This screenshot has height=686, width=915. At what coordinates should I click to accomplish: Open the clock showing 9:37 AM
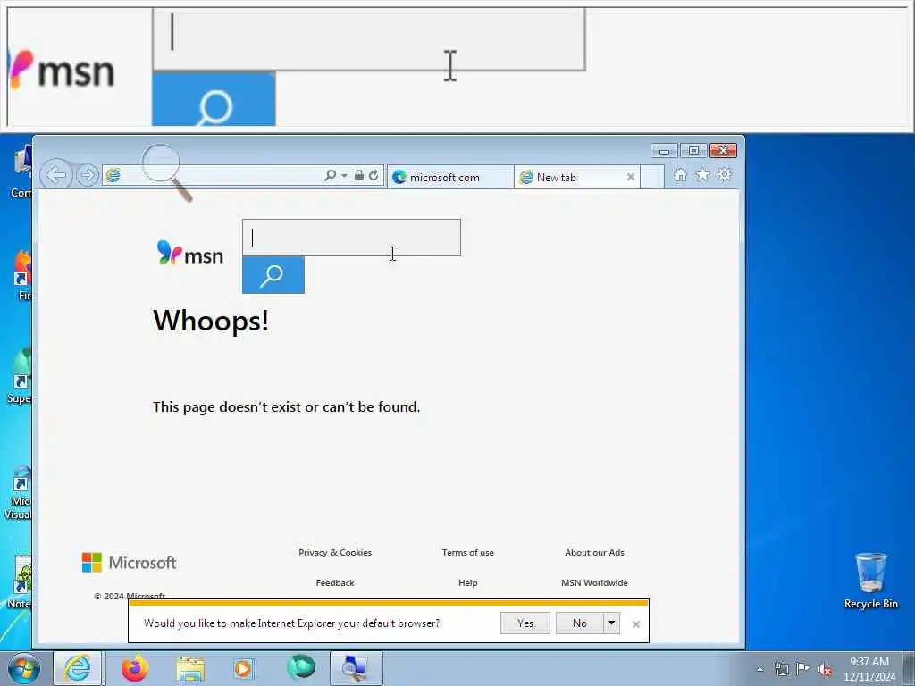(869, 669)
